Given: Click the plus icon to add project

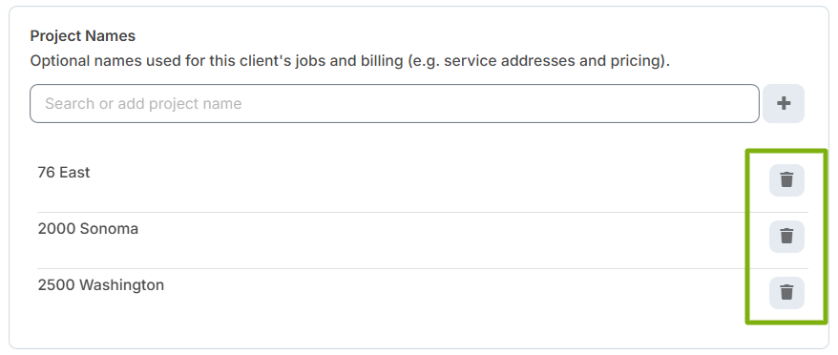Looking at the screenshot, I should pos(784,103).
